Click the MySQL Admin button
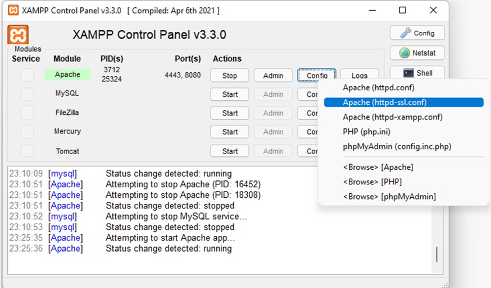 point(273,94)
